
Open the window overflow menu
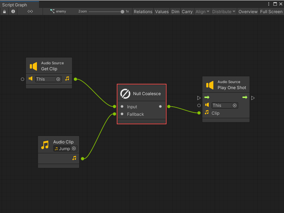269,4
